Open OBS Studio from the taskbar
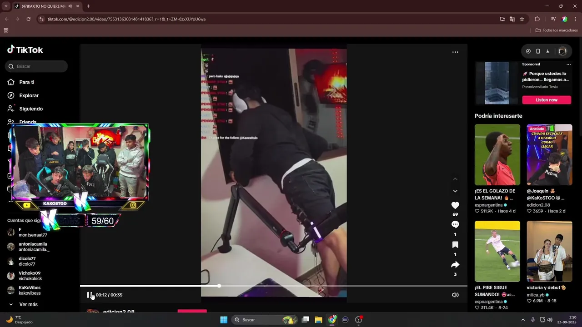This screenshot has height=327, width=582. 359,320
